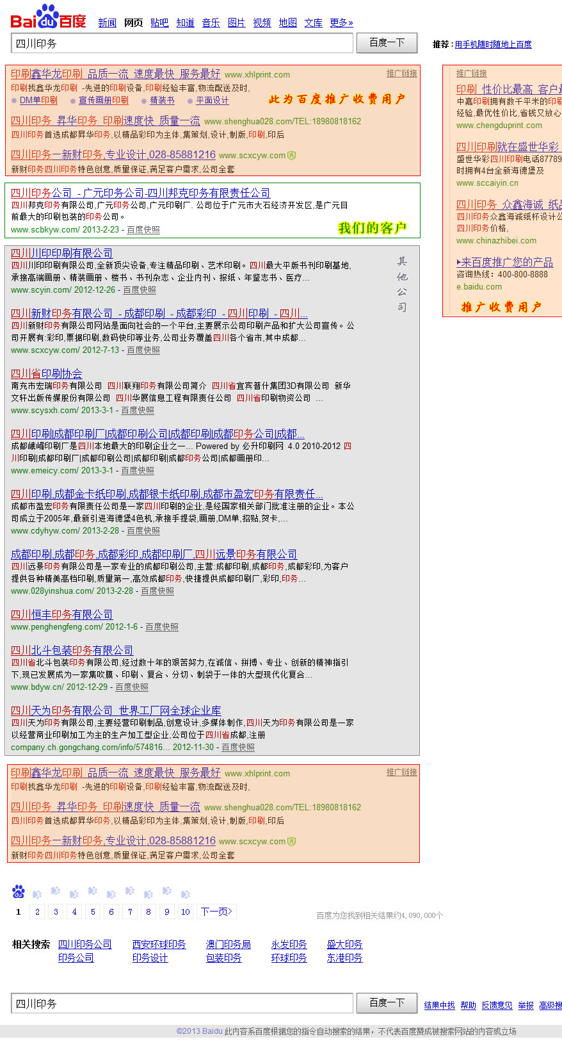
Task: Open the 反馈意见 feedback link
Action: click(497, 1006)
